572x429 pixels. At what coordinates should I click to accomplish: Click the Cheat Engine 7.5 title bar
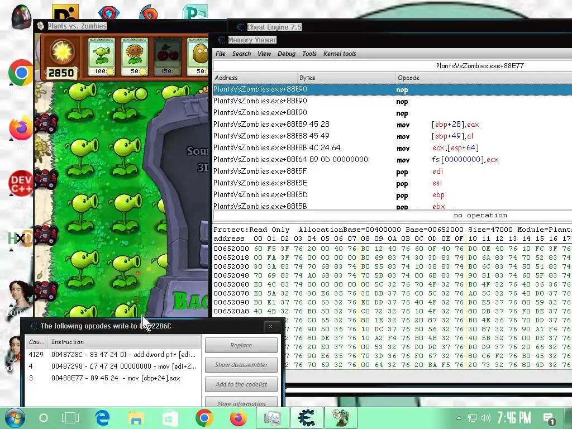pos(399,27)
